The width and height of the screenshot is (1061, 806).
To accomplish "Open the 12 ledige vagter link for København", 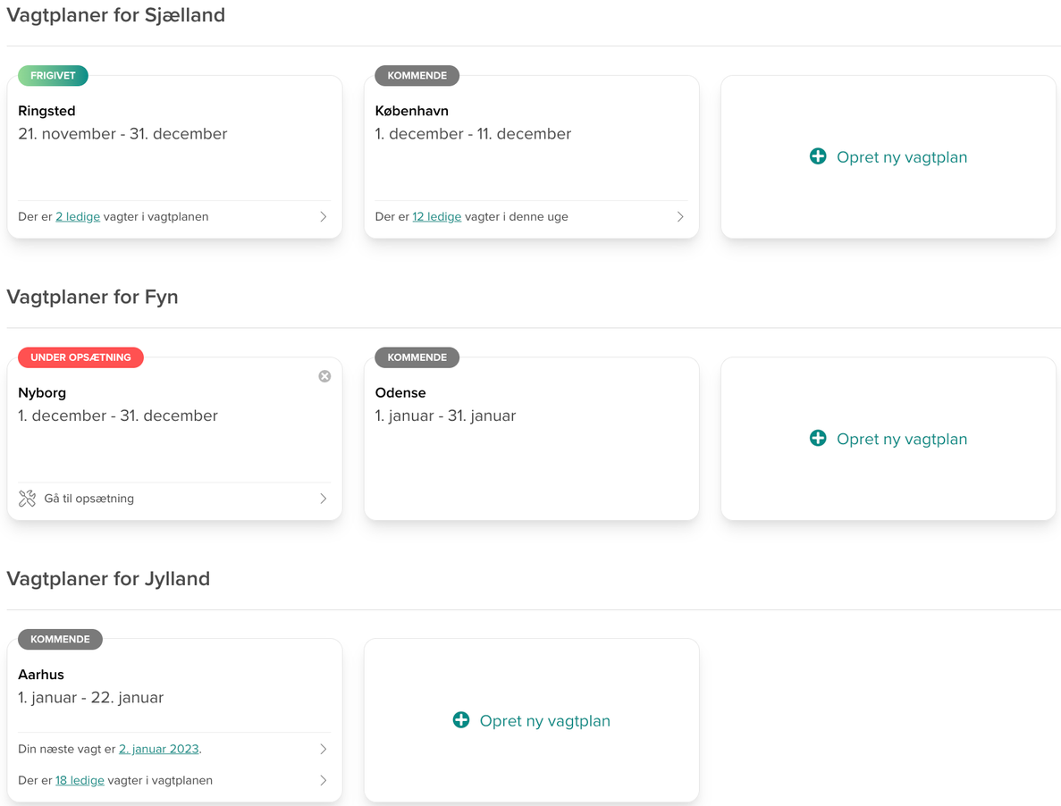I will tap(437, 215).
